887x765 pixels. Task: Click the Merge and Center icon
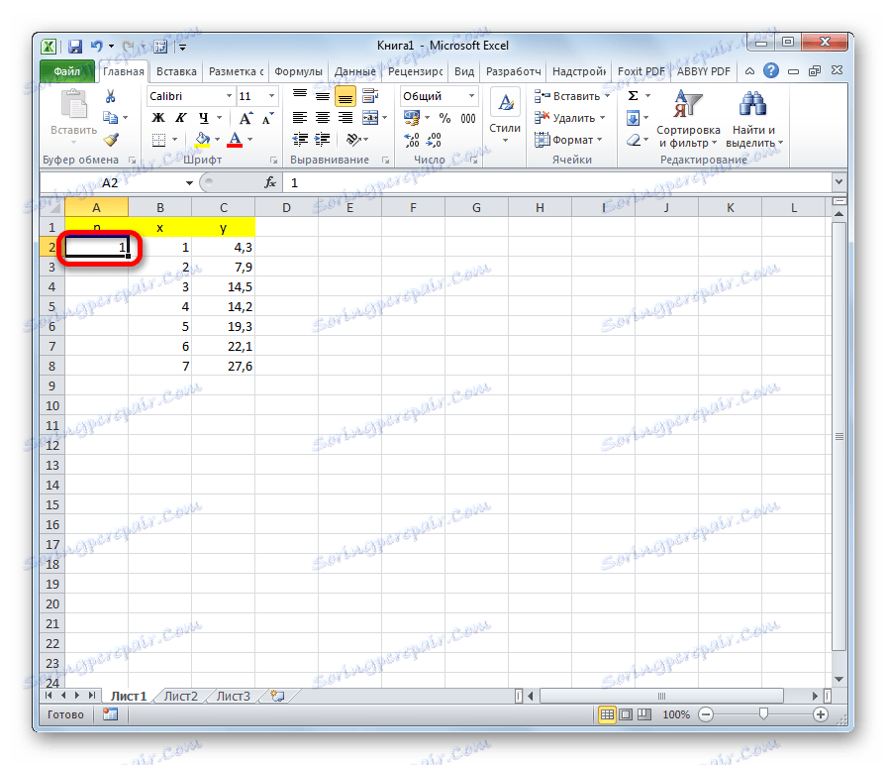(x=370, y=118)
